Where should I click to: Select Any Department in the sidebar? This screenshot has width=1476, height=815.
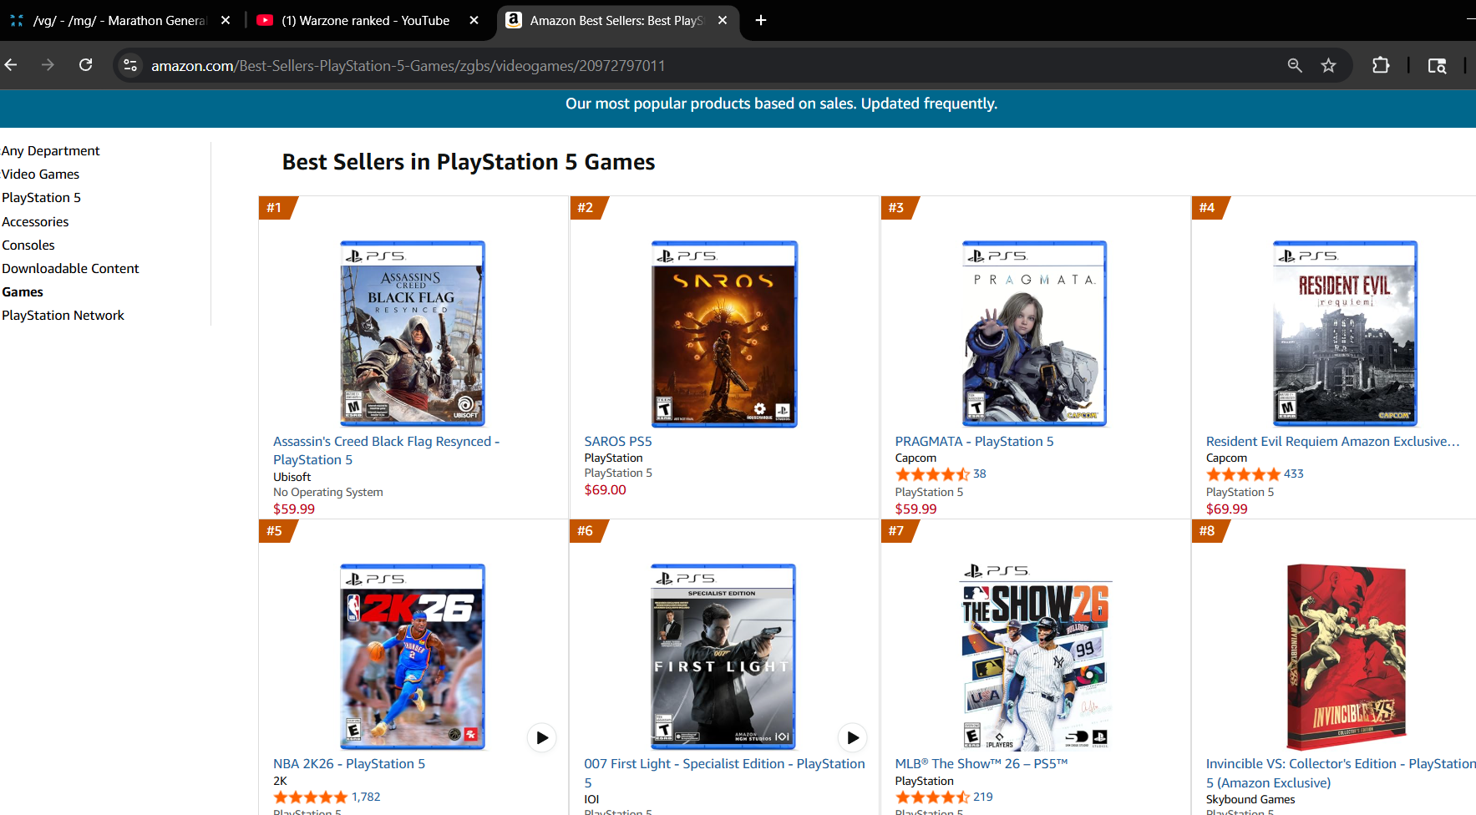pyautogui.click(x=51, y=151)
